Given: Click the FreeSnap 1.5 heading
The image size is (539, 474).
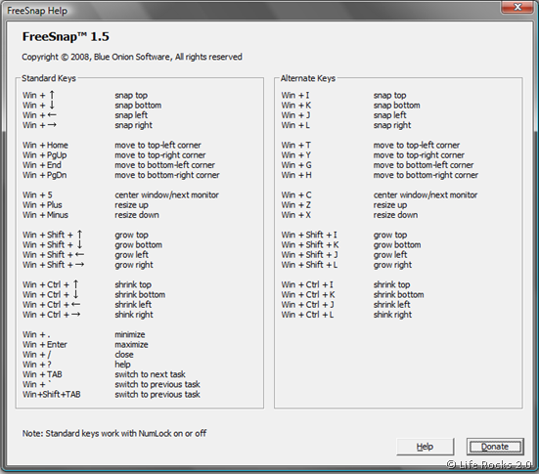Looking at the screenshot, I should pyautogui.click(x=66, y=36).
